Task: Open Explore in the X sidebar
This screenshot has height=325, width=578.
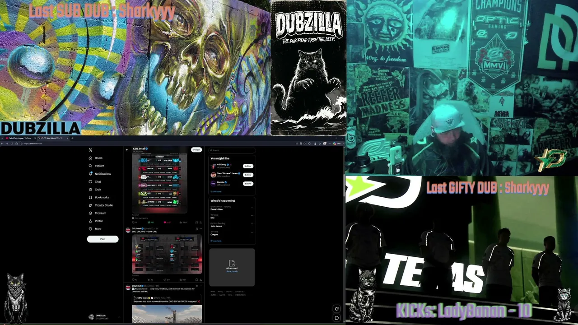Action: [x=97, y=166]
